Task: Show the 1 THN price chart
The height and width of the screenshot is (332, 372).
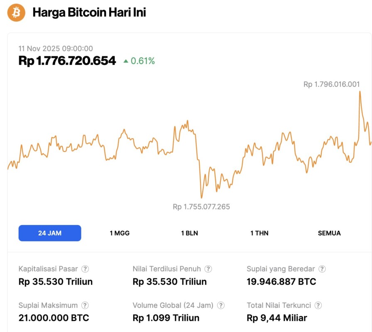Action: (x=259, y=233)
